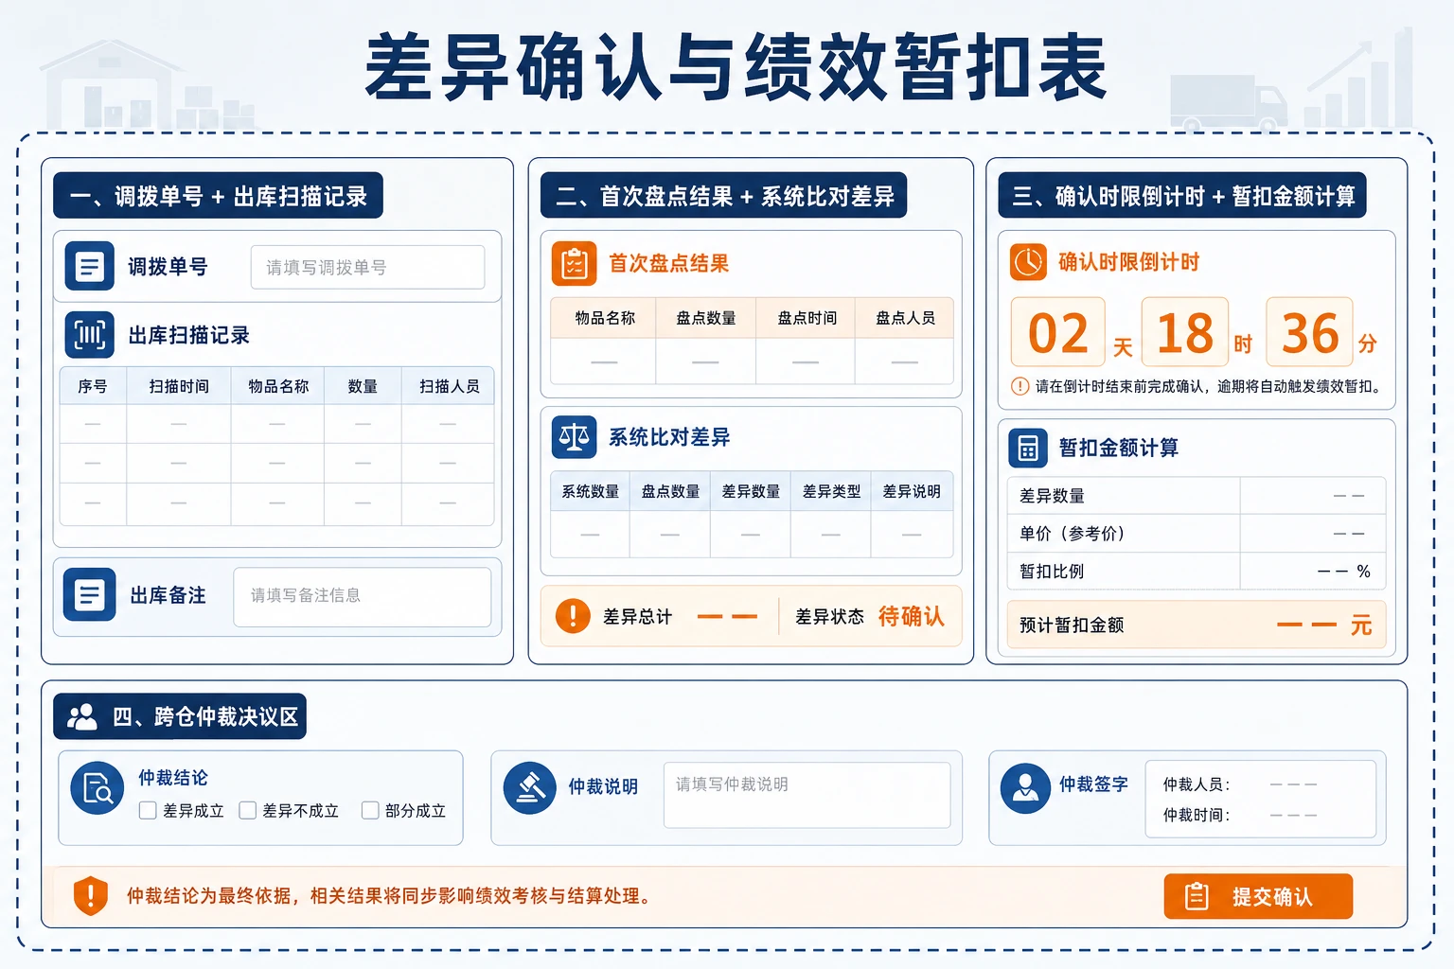Click the orange shield warning icon
1454x969 pixels.
pyautogui.click(x=91, y=895)
